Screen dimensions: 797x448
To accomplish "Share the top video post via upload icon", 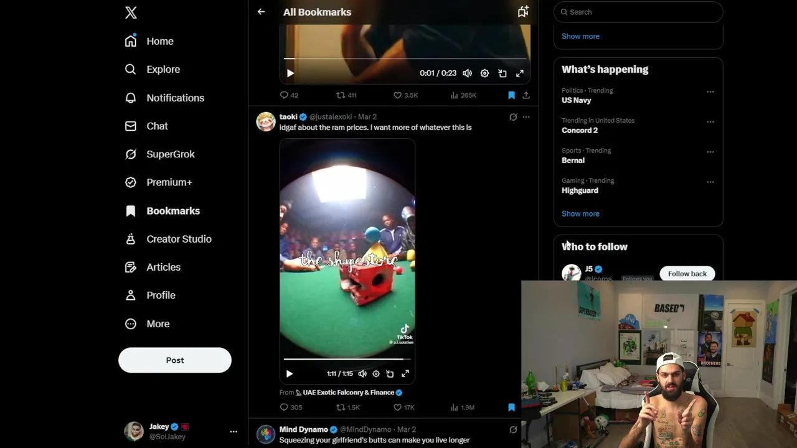I will click(x=526, y=95).
